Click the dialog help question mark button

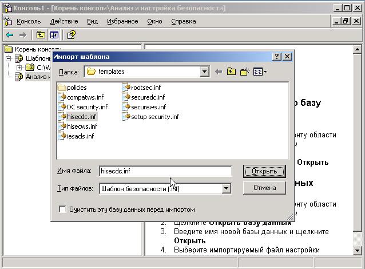277,56
